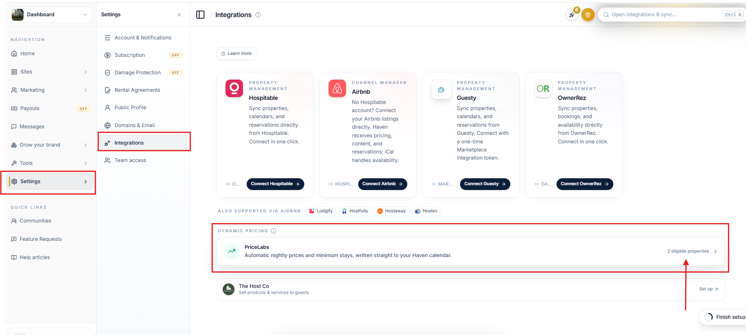Click the Finish setup progress circle icon
The image size is (746, 335).
coord(709,317)
